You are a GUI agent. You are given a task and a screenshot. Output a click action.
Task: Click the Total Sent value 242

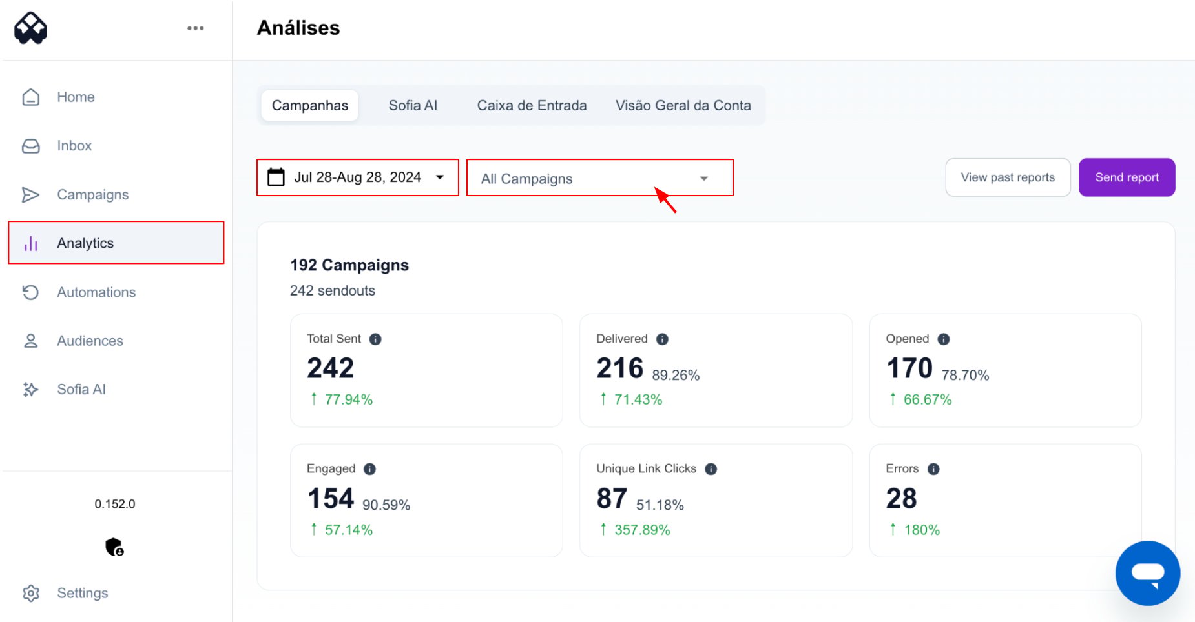[x=331, y=368]
